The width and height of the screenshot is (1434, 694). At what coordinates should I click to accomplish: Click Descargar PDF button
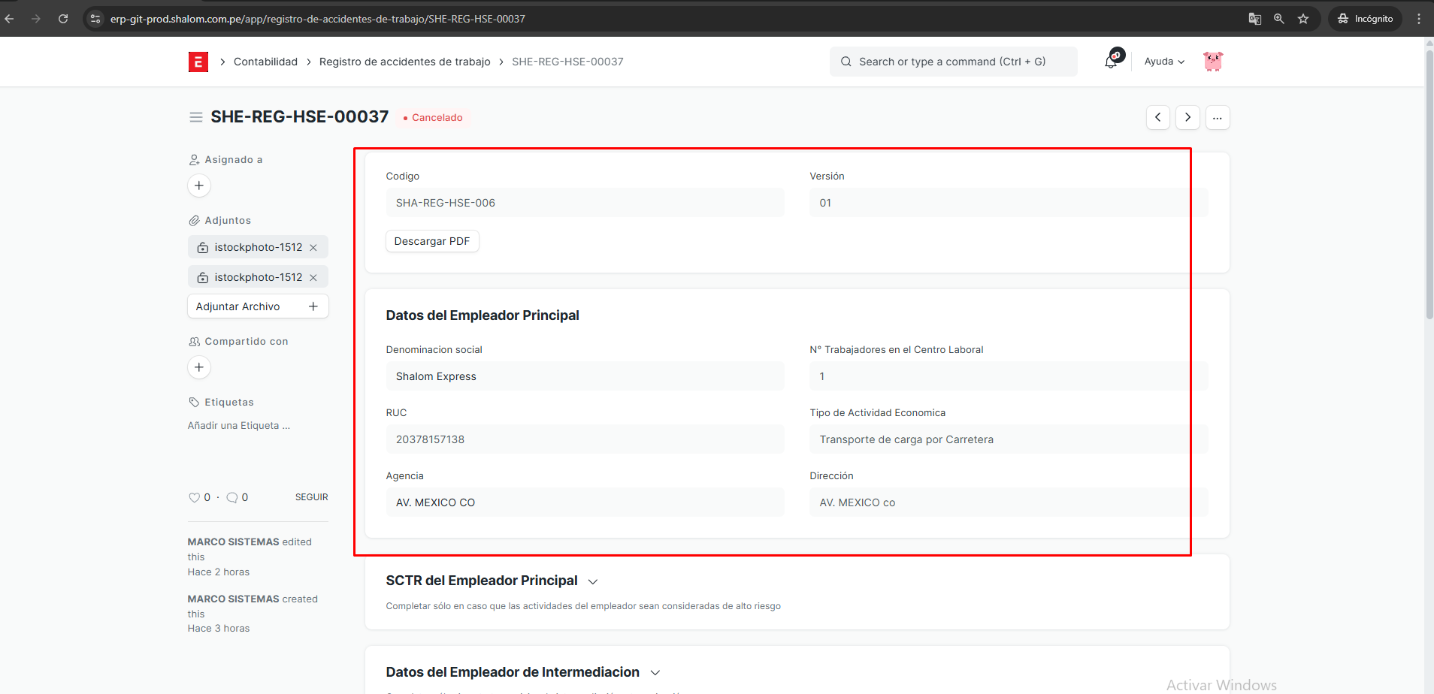tap(432, 241)
